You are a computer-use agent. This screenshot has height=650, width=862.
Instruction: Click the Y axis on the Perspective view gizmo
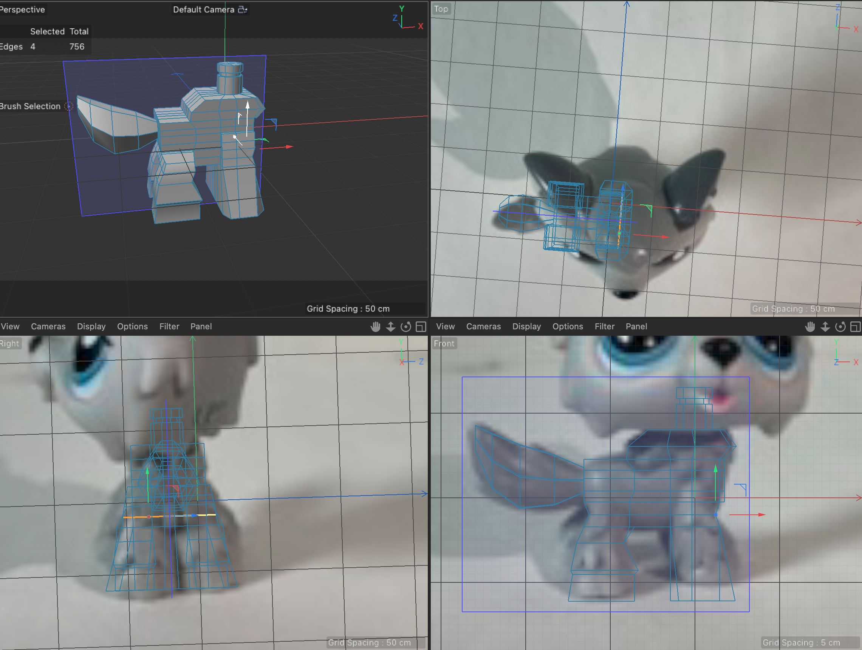tap(401, 8)
